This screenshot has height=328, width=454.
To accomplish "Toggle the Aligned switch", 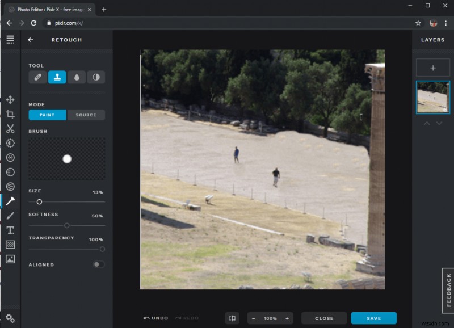I will click(x=98, y=264).
